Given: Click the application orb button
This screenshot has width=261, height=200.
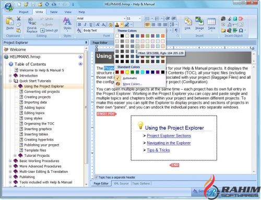Looking at the screenshot, I should (x=8, y=7).
